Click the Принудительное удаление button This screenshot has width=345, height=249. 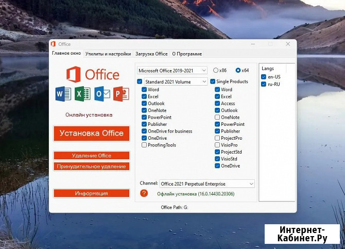point(92,167)
